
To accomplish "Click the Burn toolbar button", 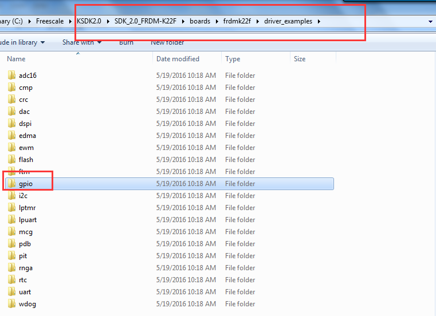I will point(126,42).
